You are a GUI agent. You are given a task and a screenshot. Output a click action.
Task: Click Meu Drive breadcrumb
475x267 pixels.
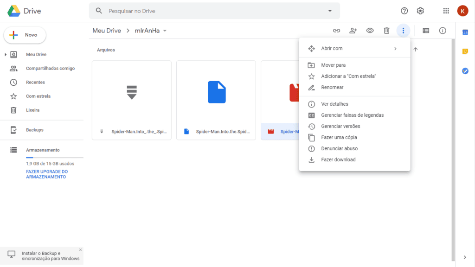(x=107, y=31)
